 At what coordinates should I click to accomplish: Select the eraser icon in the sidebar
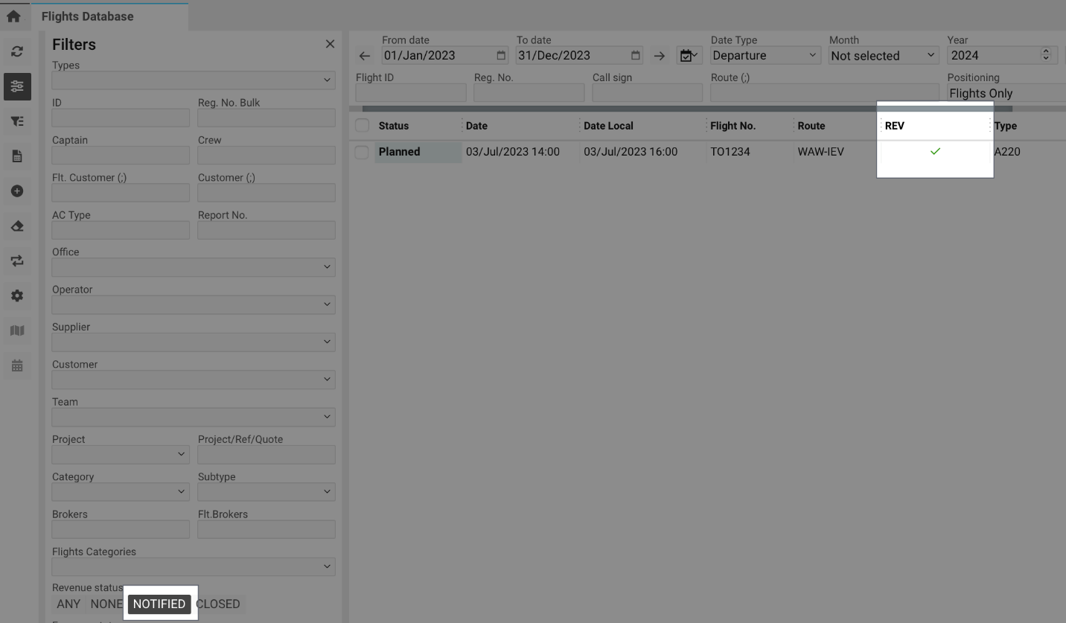coord(16,226)
